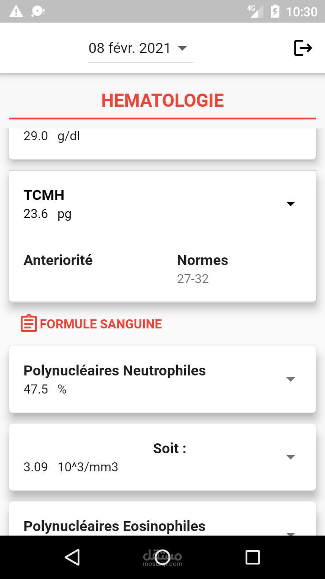Select the HEMATOLOGIE section tab
Image resolution: width=325 pixels, height=579 pixels.
tap(162, 100)
